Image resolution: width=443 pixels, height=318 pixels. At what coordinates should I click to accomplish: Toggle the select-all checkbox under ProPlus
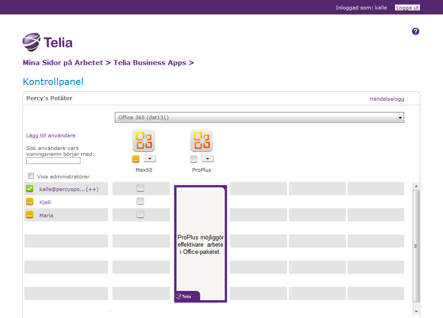(x=194, y=159)
